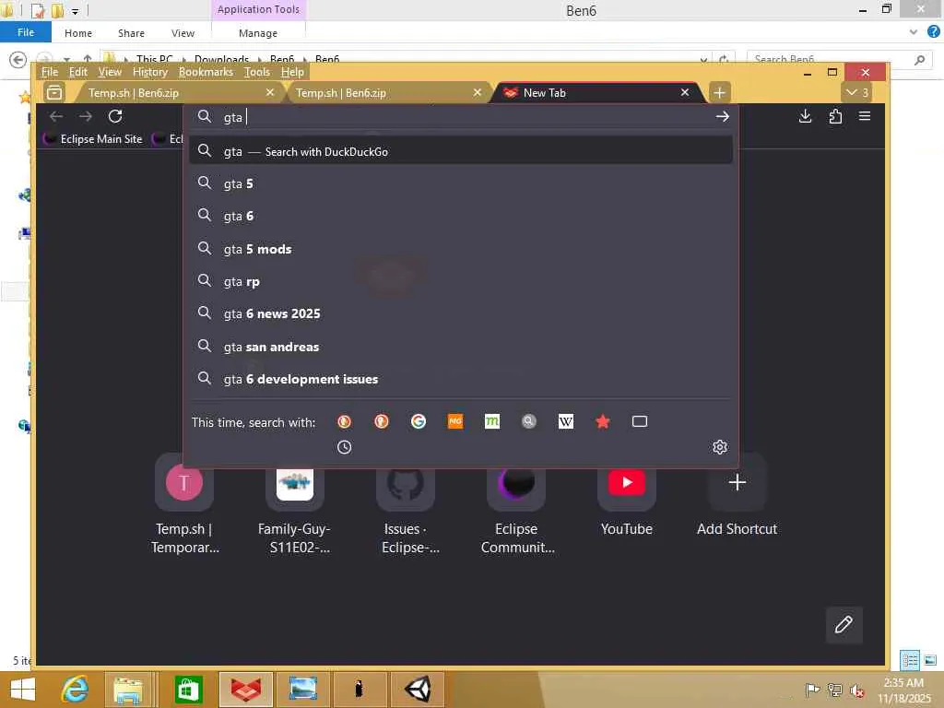944x708 pixels.
Task: Select 'gta 6 development issues' suggestion
Action: click(461, 379)
